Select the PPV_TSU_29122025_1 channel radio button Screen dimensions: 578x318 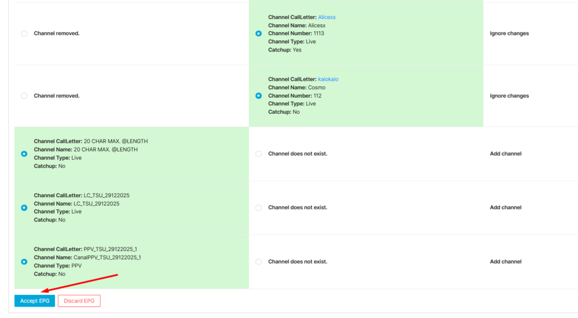(24, 262)
